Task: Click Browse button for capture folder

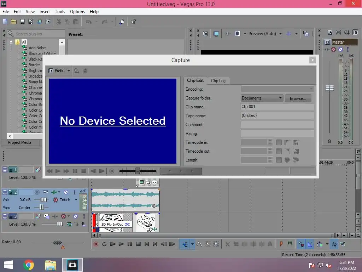Action: (x=298, y=98)
